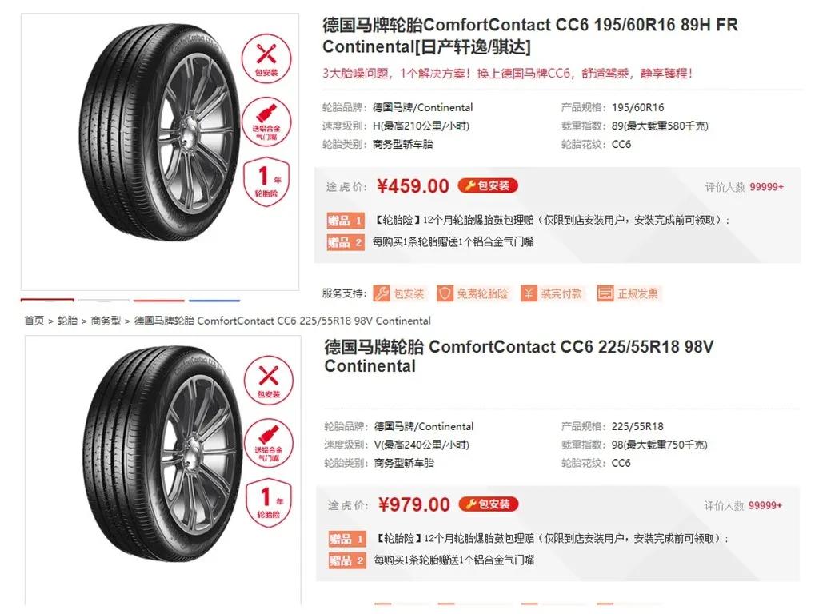Image resolution: width=819 pixels, height=614 pixels.
Task: Open the 首页 breadcrumb link
Action: tap(32, 320)
